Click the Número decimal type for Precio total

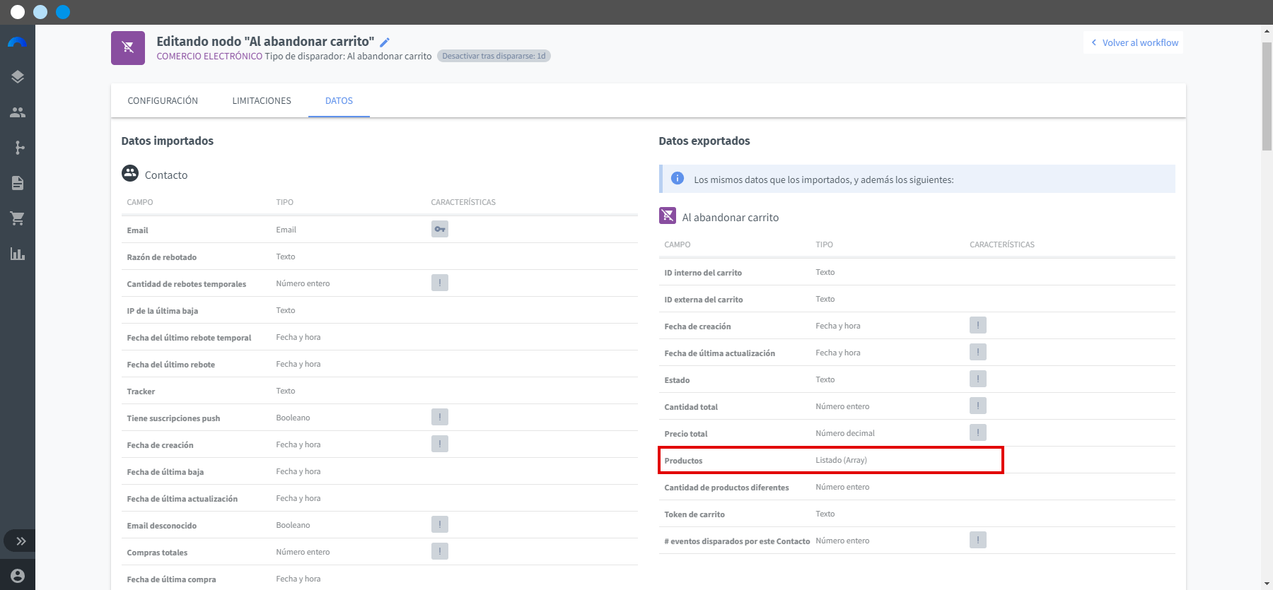pos(845,433)
